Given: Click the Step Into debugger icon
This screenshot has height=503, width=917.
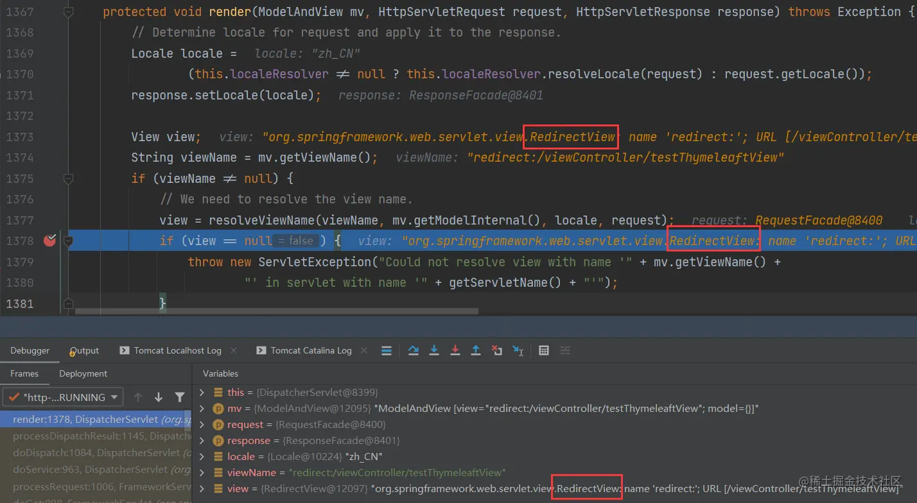Looking at the screenshot, I should point(434,350).
